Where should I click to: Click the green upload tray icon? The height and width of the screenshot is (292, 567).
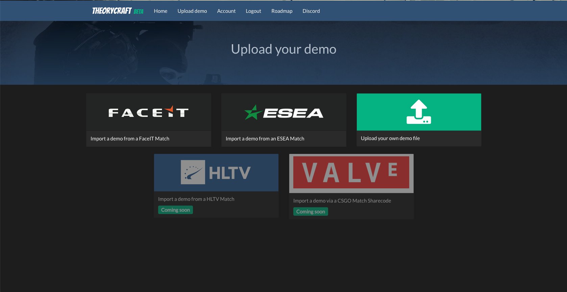click(x=419, y=112)
